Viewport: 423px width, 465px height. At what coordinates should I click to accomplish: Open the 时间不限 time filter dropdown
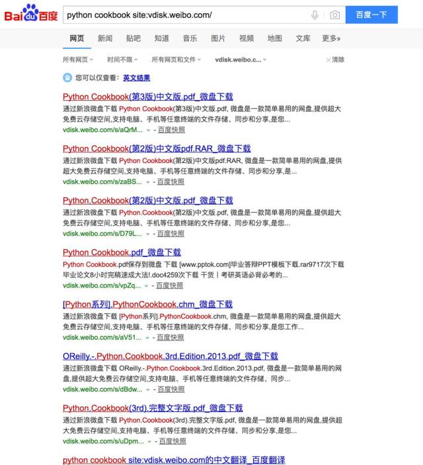click(122, 60)
